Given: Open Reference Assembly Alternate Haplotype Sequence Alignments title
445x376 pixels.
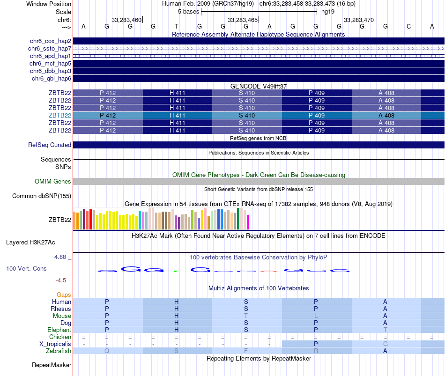Looking at the screenshot, I should pos(258,34).
